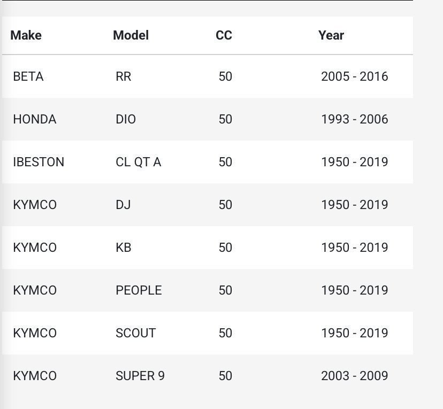Click the Model column header
The height and width of the screenshot is (409, 443).
click(x=131, y=35)
